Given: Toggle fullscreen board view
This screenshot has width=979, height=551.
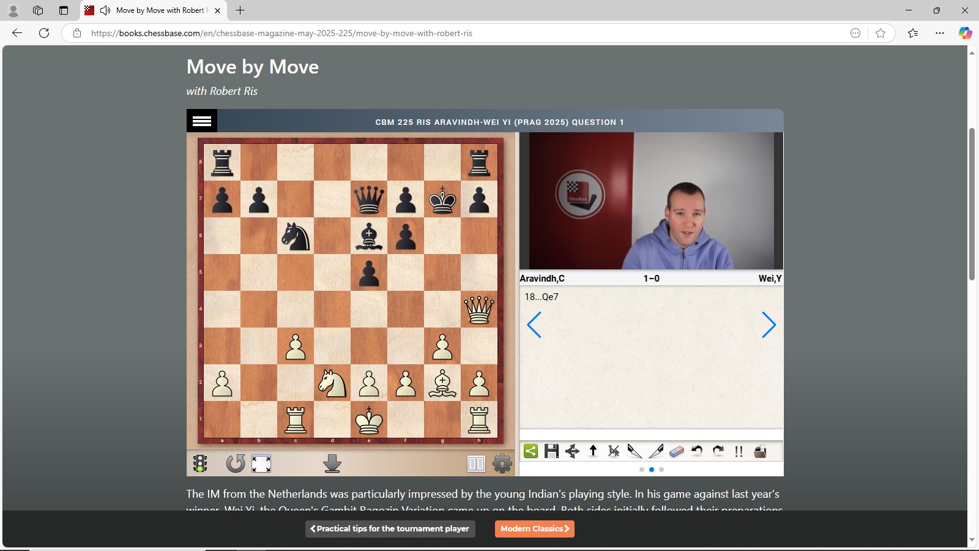Looking at the screenshot, I should [x=261, y=463].
